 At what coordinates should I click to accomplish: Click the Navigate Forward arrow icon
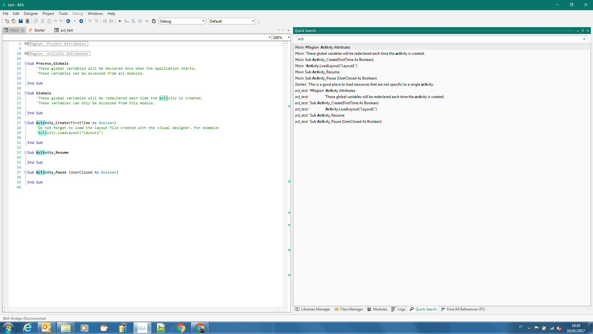coord(81,21)
